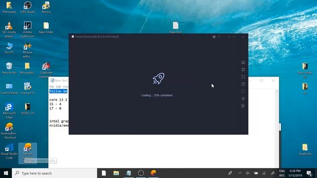
Task: Select the Duplicate Cleaner desktop shortcut
Action: (x=46, y=70)
